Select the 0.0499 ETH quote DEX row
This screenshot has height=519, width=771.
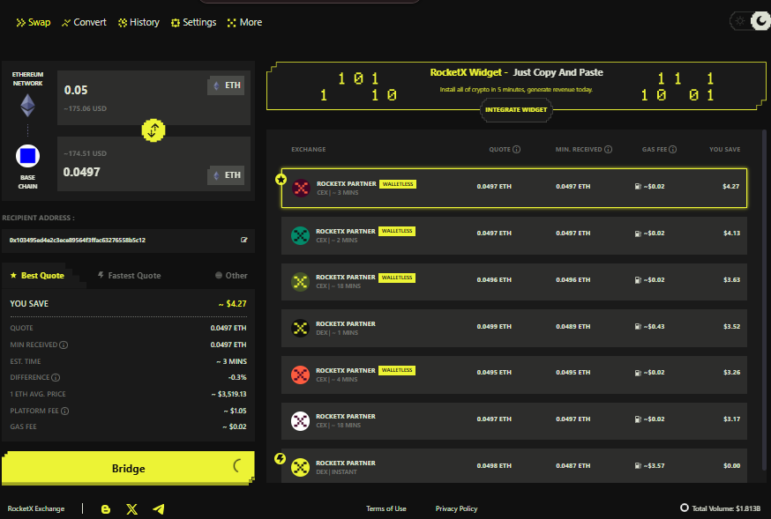tap(513, 328)
